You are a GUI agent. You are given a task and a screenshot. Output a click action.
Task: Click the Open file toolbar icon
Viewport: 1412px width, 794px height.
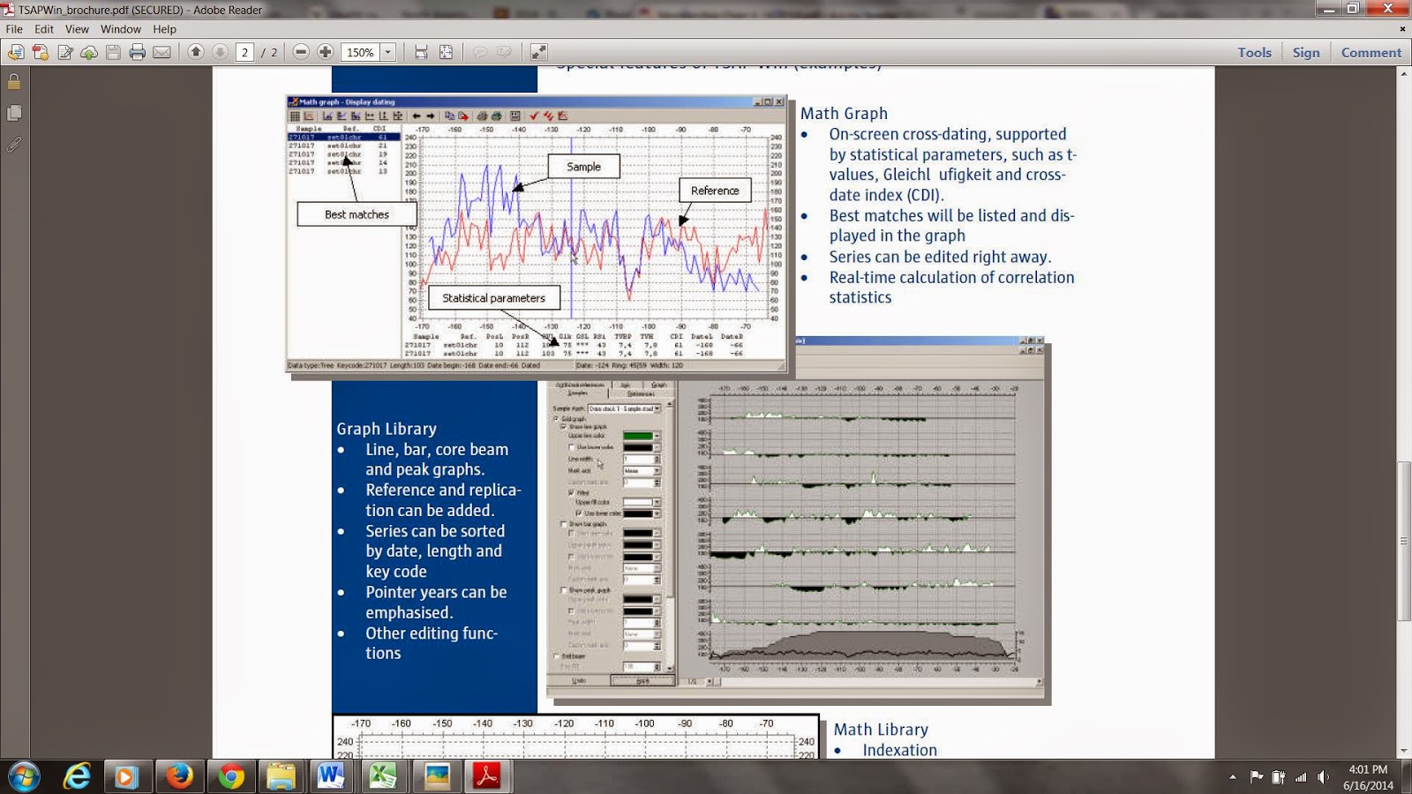point(16,53)
